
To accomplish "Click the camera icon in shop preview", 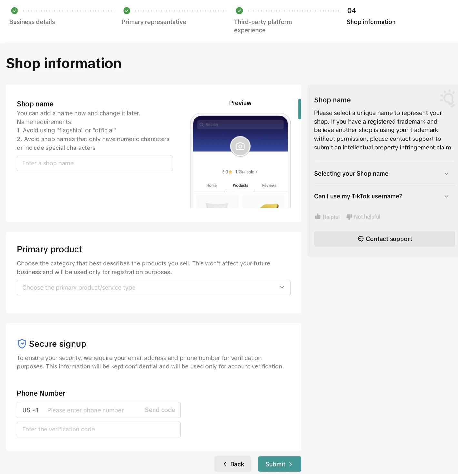I will tap(240, 146).
